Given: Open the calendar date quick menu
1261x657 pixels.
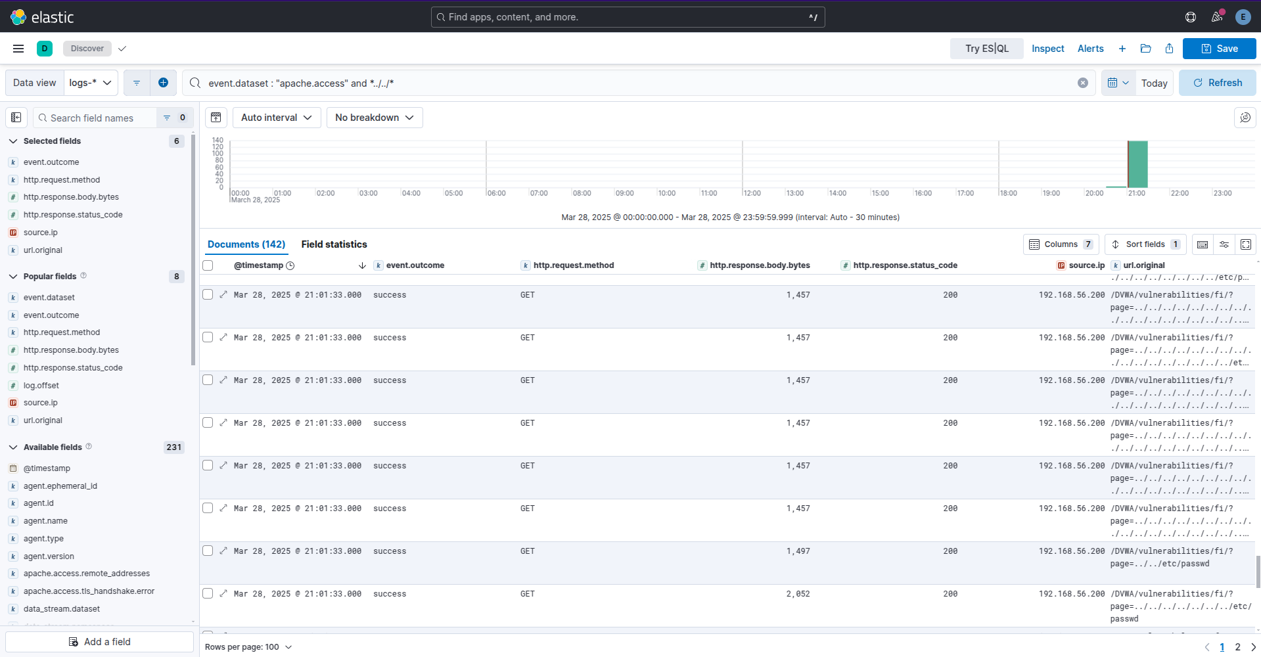Looking at the screenshot, I should [x=1118, y=83].
